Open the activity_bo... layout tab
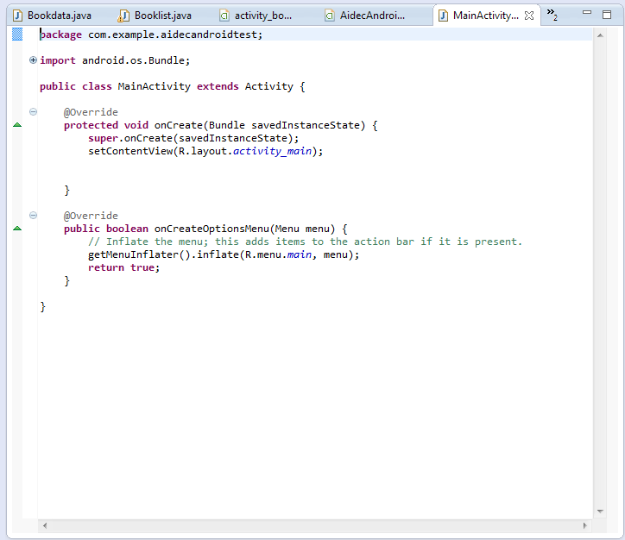The height and width of the screenshot is (540, 625). 263,16
